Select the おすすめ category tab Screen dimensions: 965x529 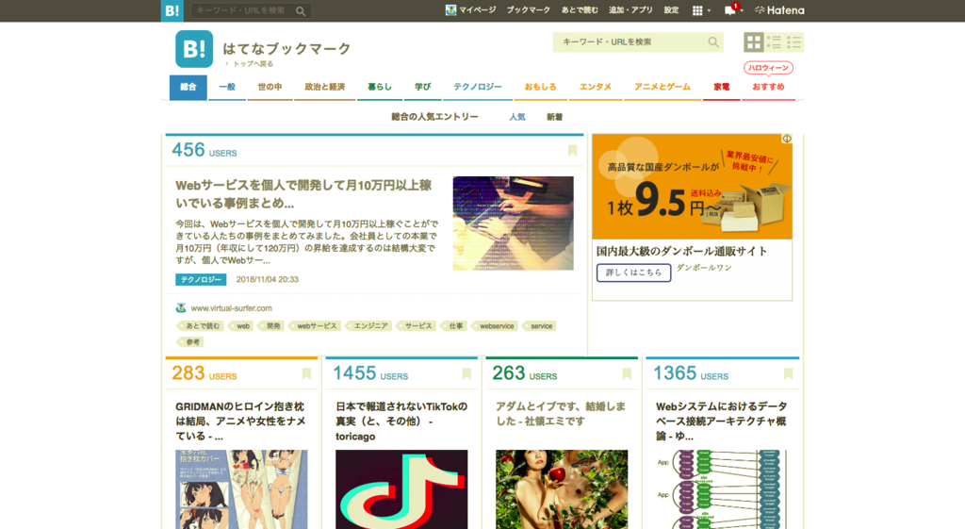pyautogui.click(x=768, y=88)
